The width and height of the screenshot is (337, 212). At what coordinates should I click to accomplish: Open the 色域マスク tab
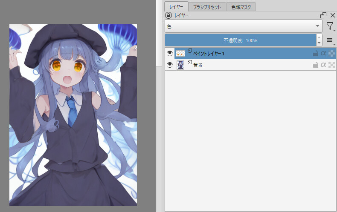[241, 7]
